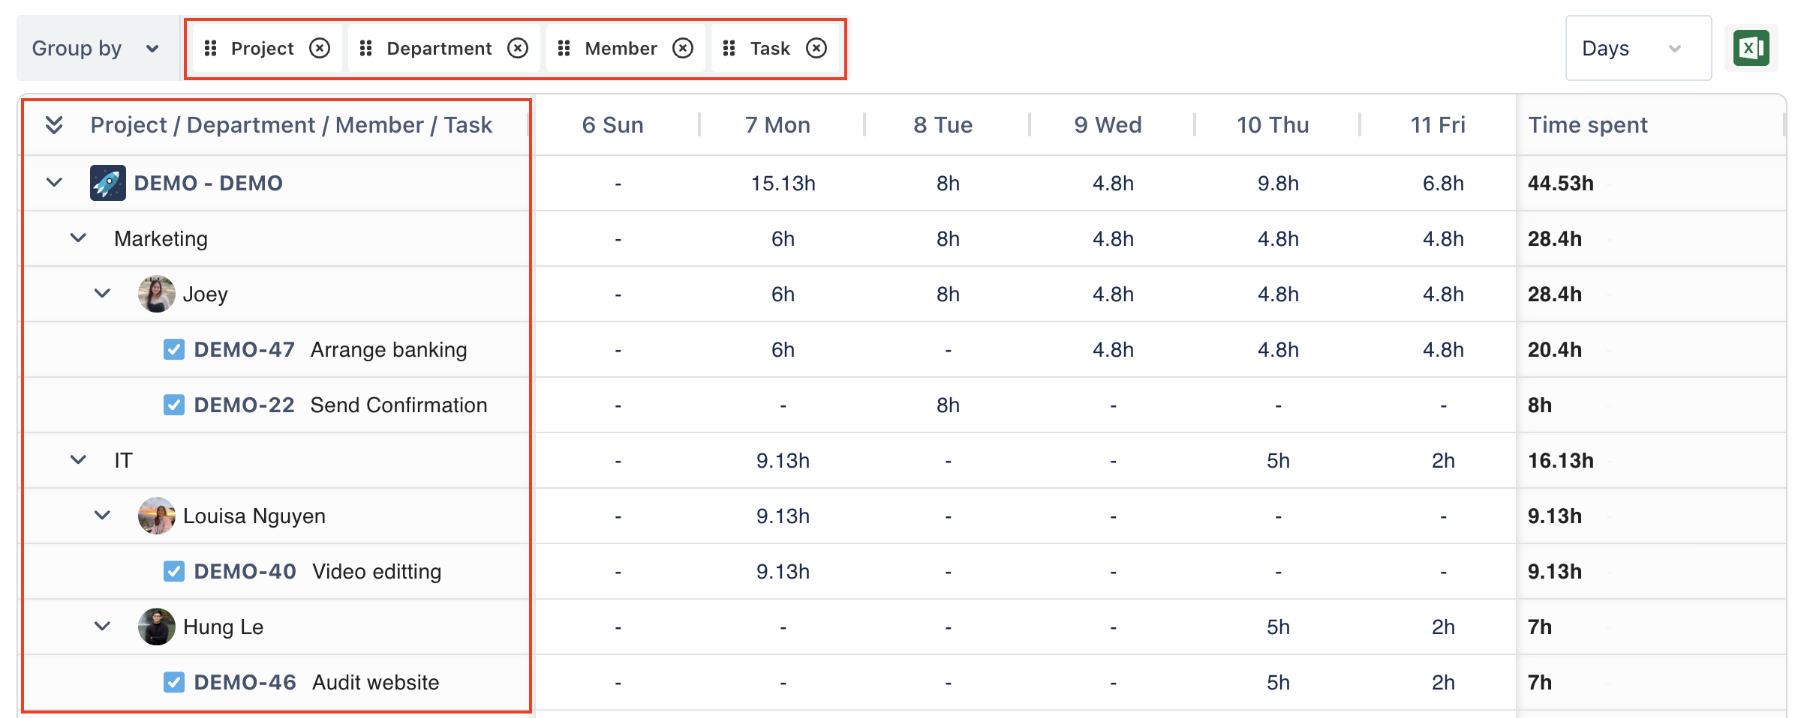
Task: Click the DEMO-22 task checkbox icon
Action: coord(174,405)
